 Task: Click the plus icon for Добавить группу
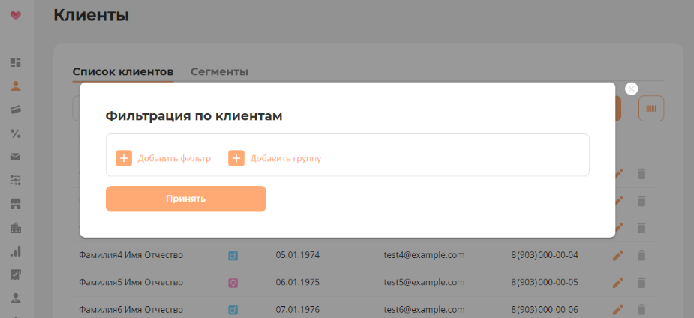tap(236, 158)
